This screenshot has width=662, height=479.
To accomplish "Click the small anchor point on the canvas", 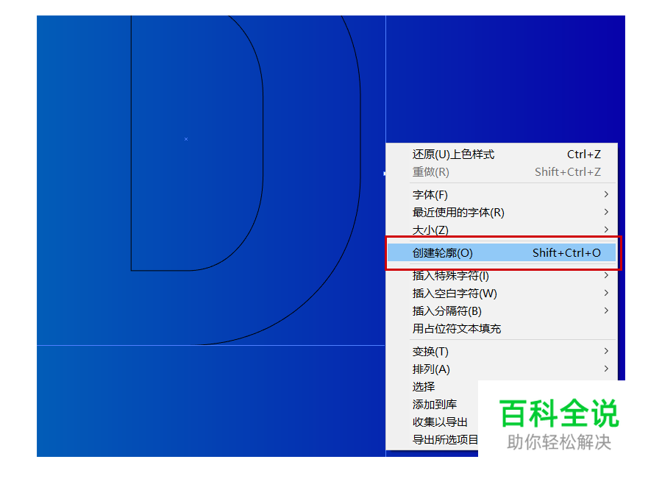I will point(185,138).
